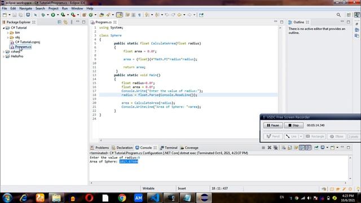
Task: Click Rectangle button in VSDC recorder
Action: (x=315, y=136)
